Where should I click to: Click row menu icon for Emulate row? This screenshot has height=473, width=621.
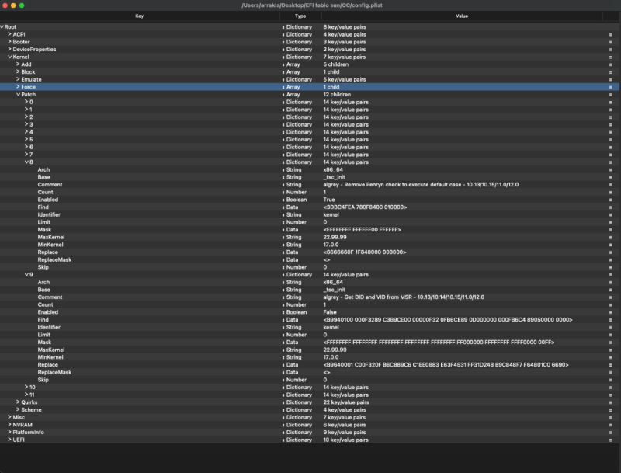[610, 79]
